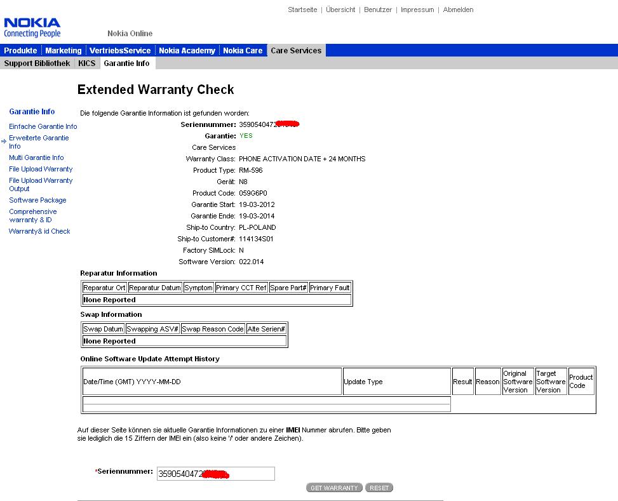Click the Symptom column header
The height and width of the screenshot is (501, 618).
pyautogui.click(x=198, y=288)
